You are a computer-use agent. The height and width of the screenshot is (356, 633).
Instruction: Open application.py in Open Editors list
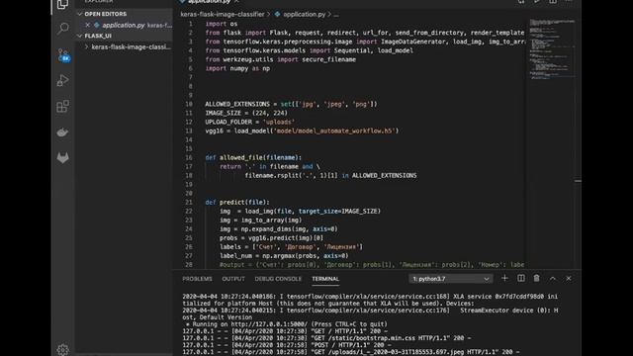click(123, 25)
